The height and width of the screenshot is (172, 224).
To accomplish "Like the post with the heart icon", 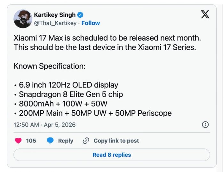I will [x=18, y=141].
